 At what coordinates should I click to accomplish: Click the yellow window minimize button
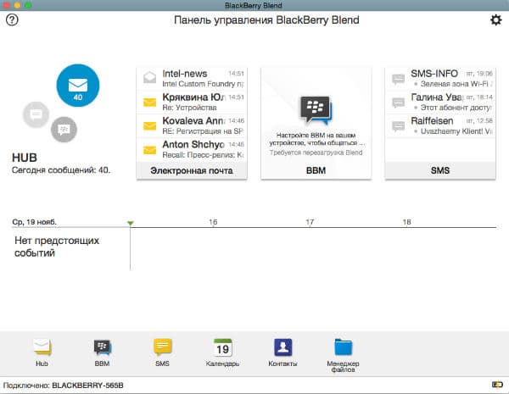click(x=18, y=5)
